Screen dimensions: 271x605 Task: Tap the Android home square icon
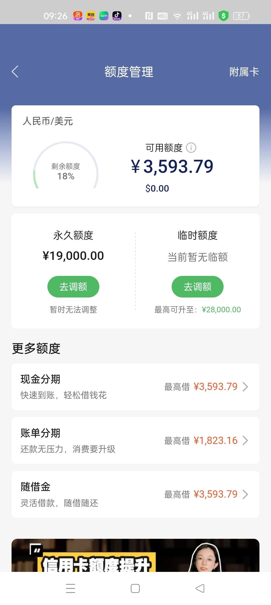pyautogui.click(x=135, y=588)
